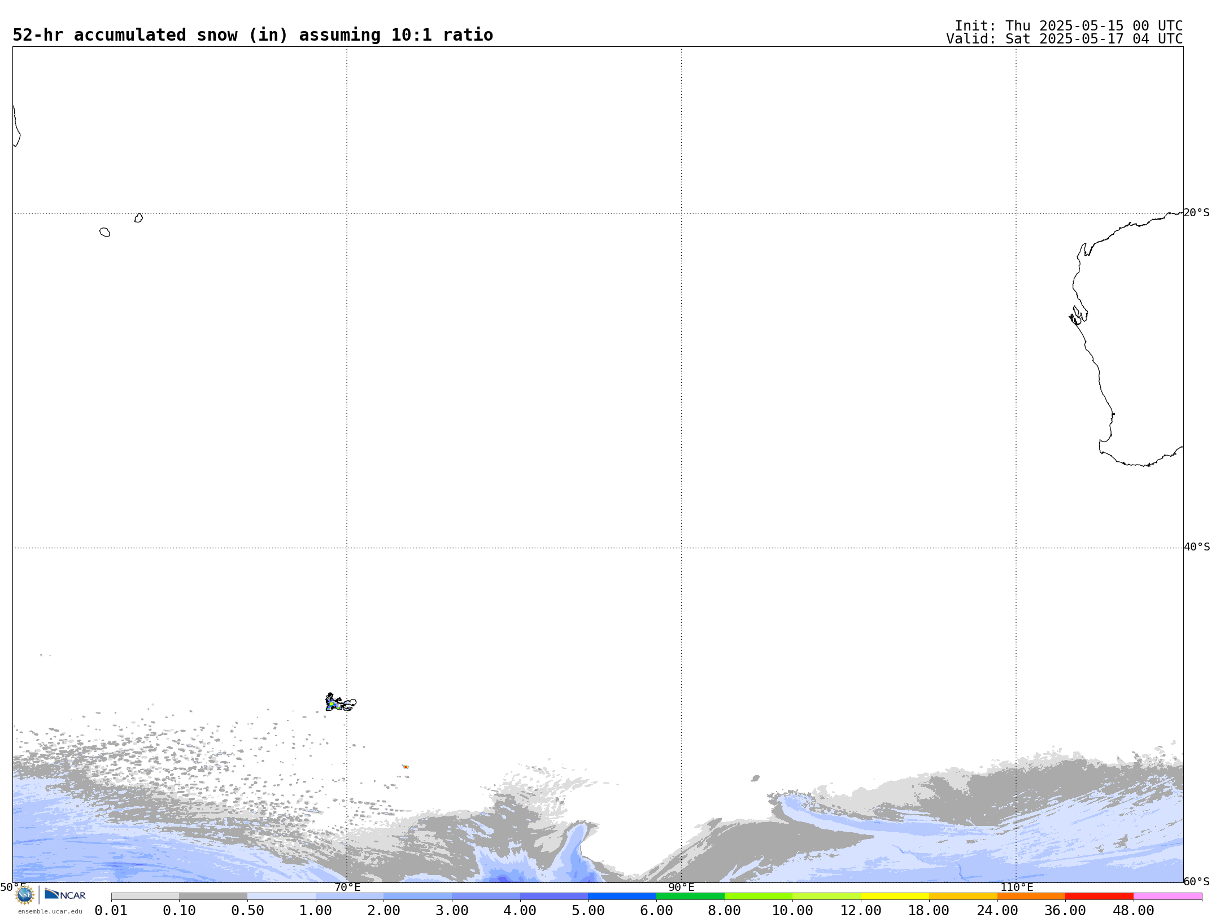This screenshot has width=1220, height=918.
Task: Click the 20°S latitude label
Action: point(1196,213)
